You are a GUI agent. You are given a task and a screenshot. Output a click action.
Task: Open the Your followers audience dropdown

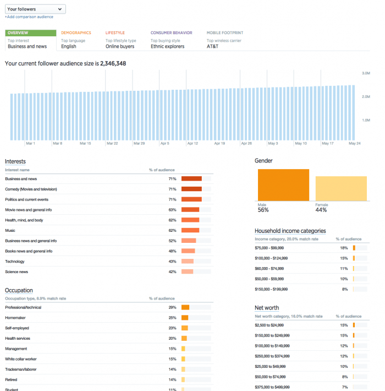coord(35,9)
